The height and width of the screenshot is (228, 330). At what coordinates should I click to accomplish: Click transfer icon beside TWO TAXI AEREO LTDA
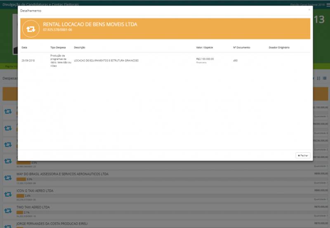coord(8,211)
